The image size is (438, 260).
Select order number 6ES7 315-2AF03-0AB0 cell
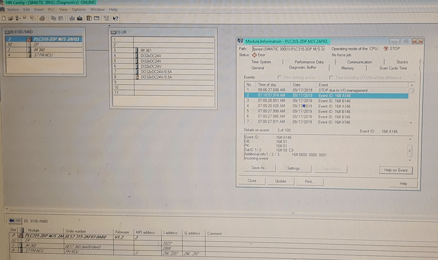coord(89,237)
